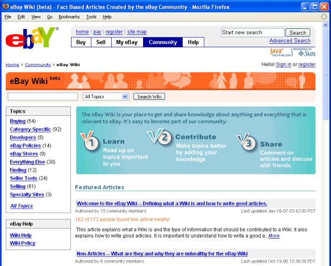Open the All Topics dropdown

pyautogui.click(x=106, y=96)
